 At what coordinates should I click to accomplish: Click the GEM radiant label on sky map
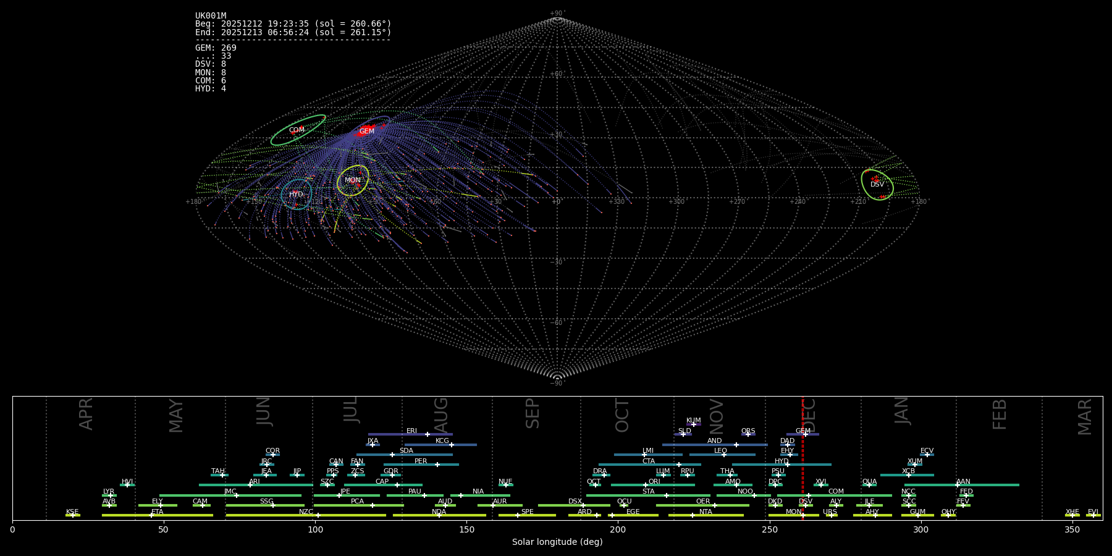coord(366,131)
